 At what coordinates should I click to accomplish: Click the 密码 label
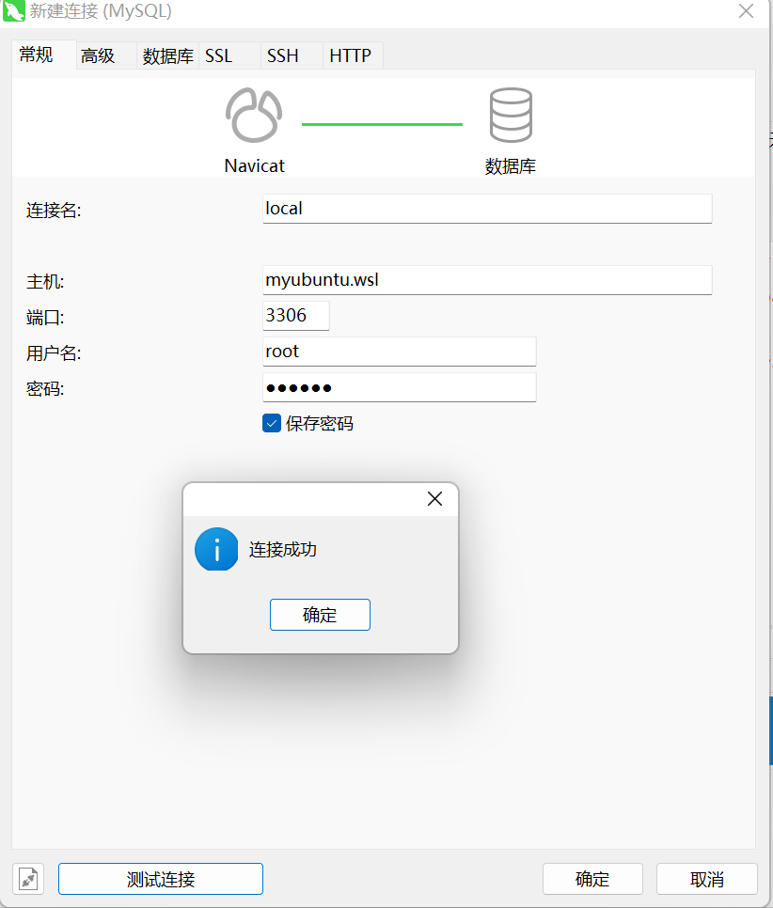44,388
